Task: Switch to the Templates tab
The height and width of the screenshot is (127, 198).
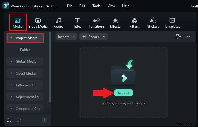Action: pos(172,23)
